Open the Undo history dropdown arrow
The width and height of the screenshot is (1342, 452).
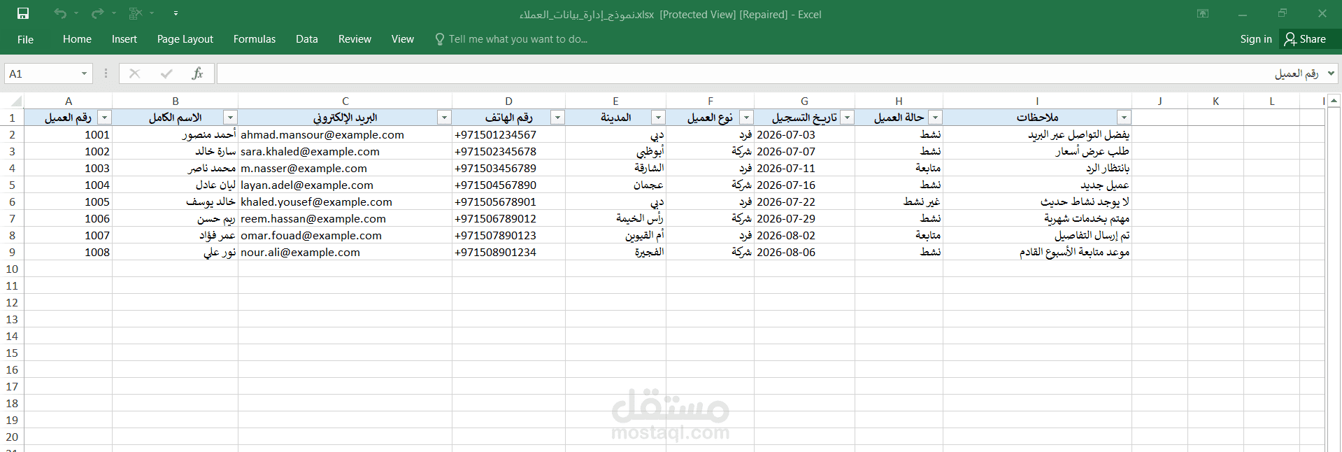point(76,13)
